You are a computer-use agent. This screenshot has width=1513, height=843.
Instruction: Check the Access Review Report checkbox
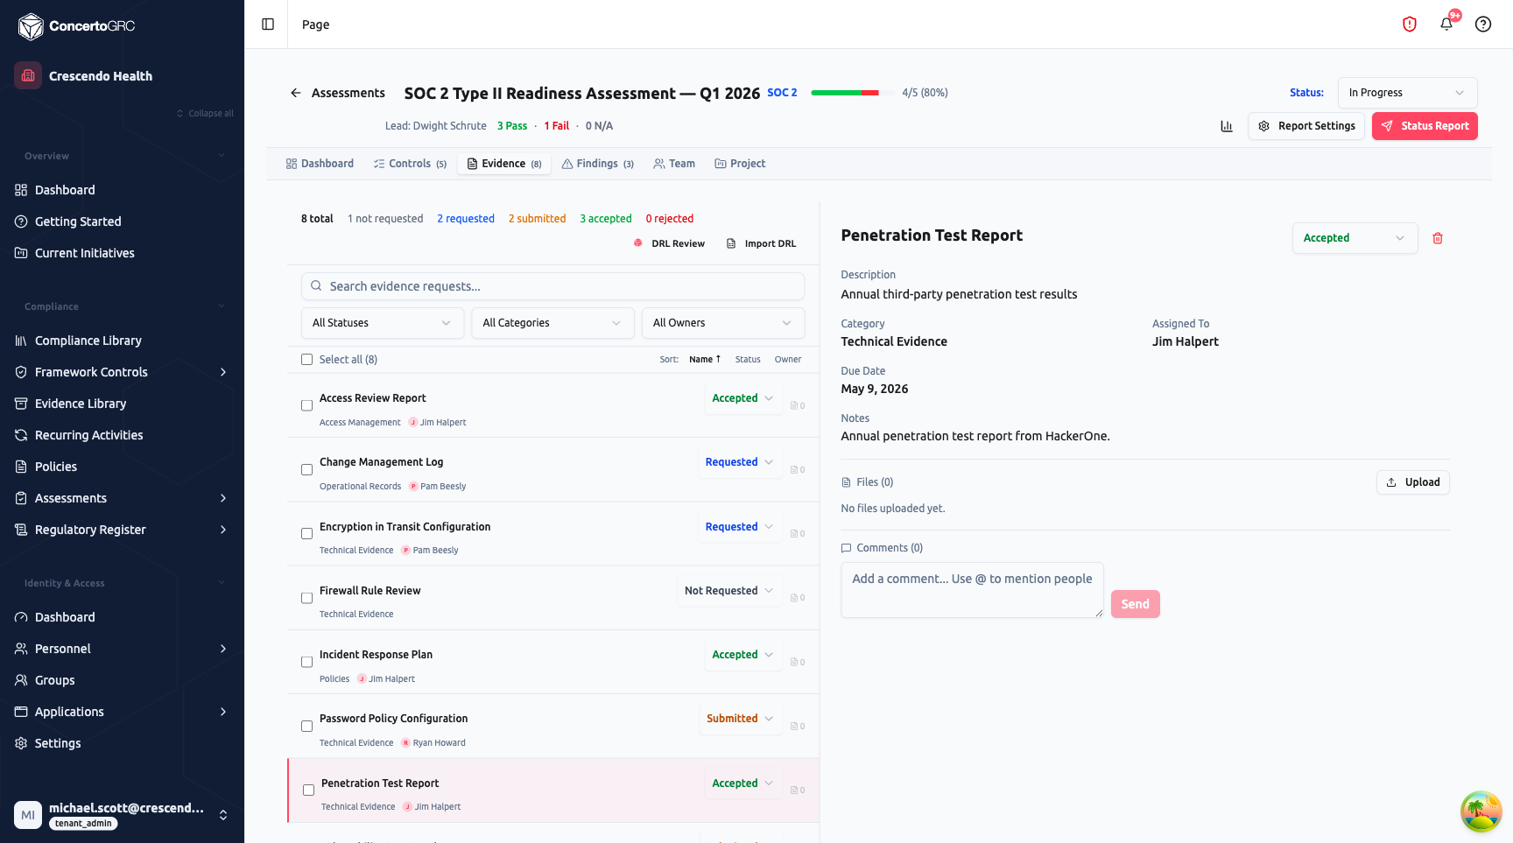(x=306, y=405)
